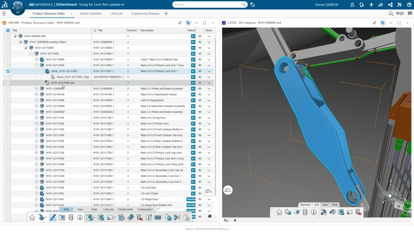Screen dimensions: 414x233
Task: Click About 3DEXPERIENCE Platform link
Action: [x=207, y=229]
